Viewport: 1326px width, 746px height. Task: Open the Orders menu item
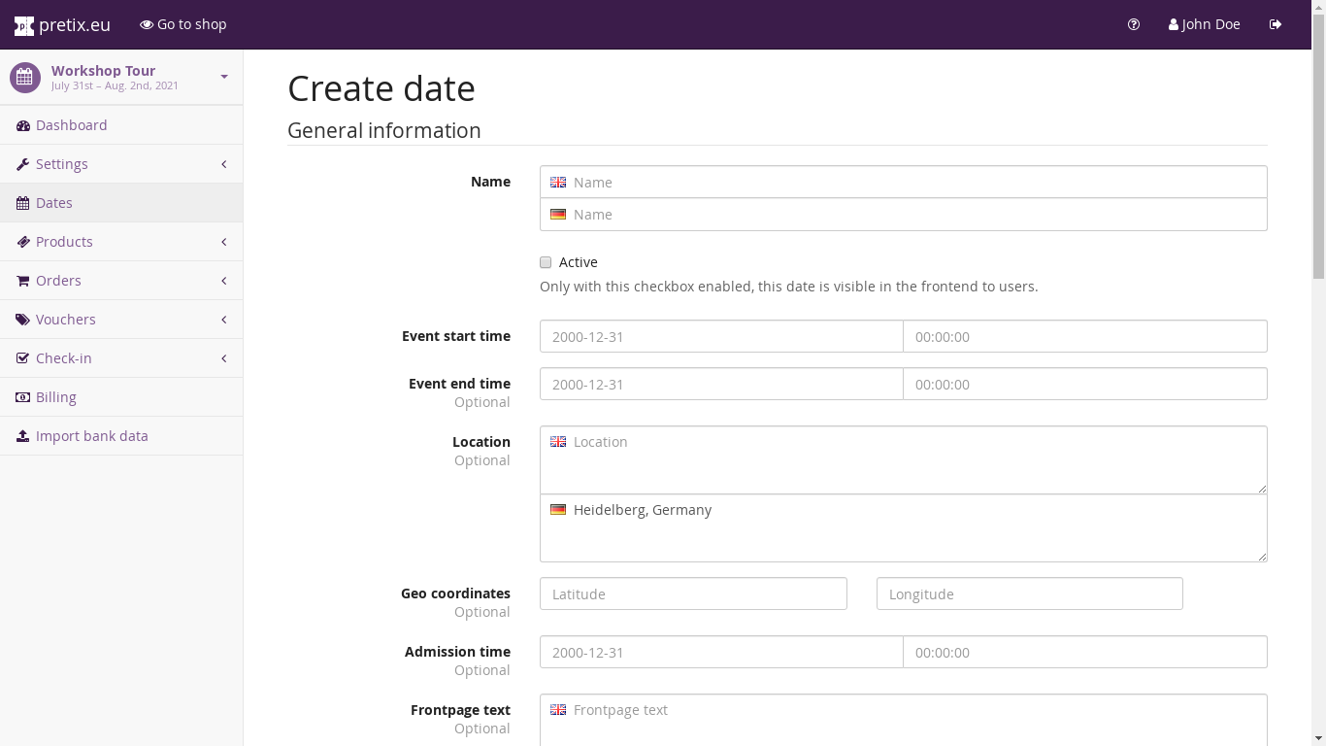coord(58,281)
